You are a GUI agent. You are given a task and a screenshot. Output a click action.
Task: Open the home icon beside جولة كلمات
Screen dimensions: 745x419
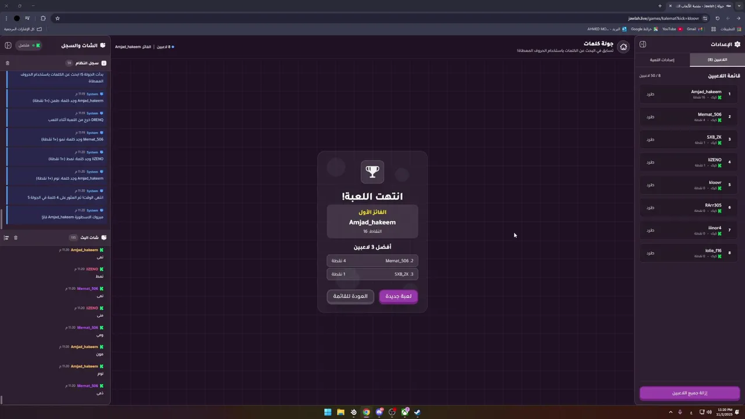[623, 47]
